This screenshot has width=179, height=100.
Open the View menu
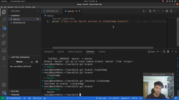(16, 7)
